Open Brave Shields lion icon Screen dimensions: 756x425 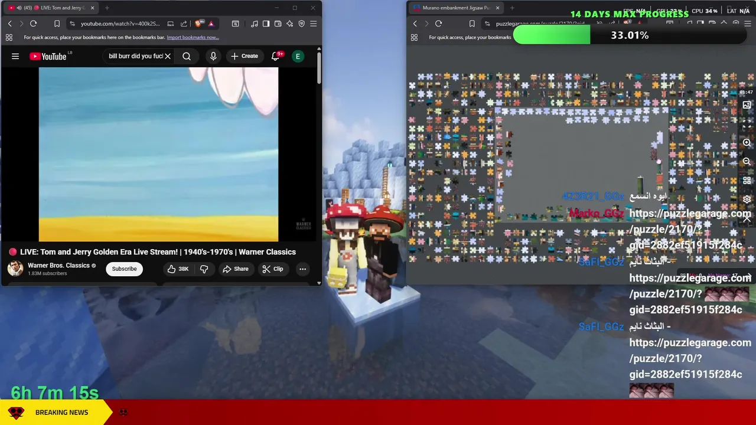tap(199, 24)
